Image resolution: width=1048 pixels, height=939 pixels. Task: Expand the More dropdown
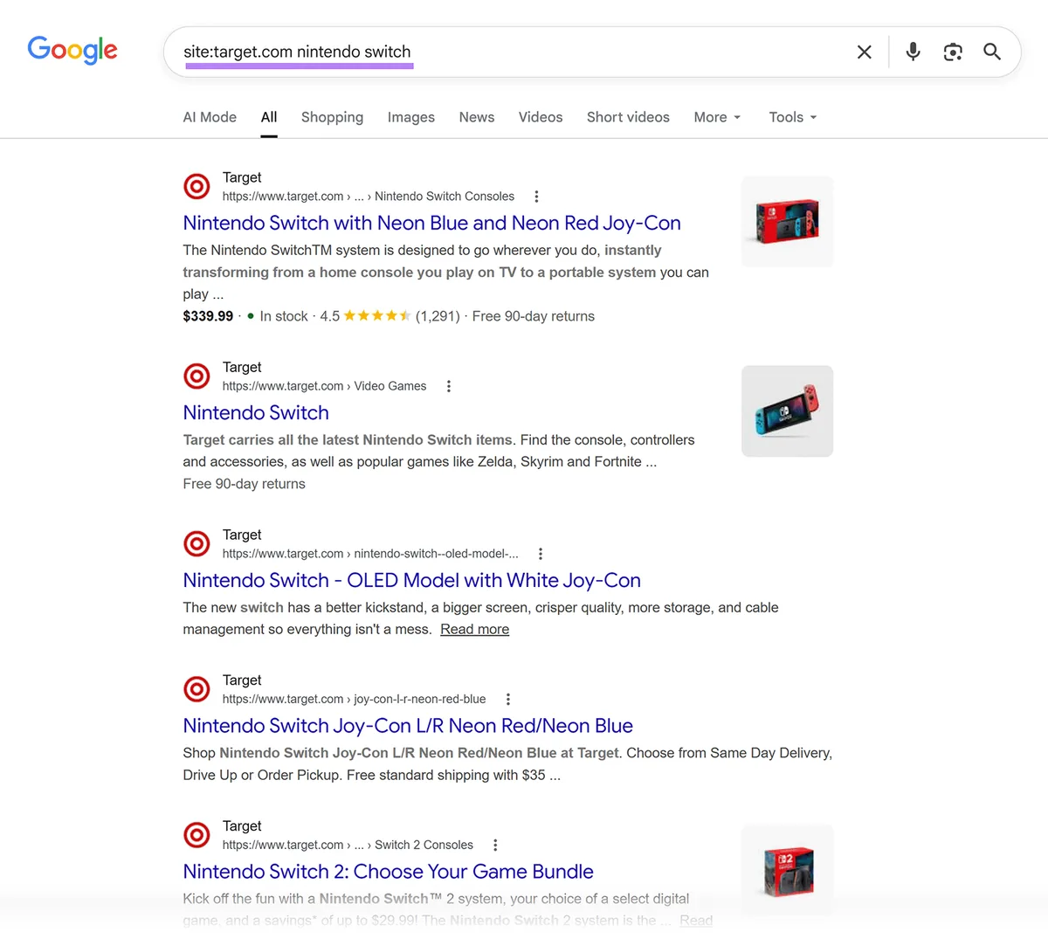[x=717, y=117]
